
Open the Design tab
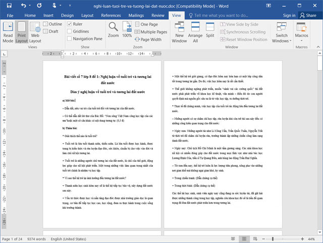[x=67, y=16]
